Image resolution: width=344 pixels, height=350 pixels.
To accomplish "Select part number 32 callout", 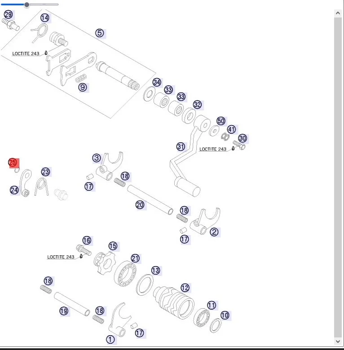I will [197, 105].
